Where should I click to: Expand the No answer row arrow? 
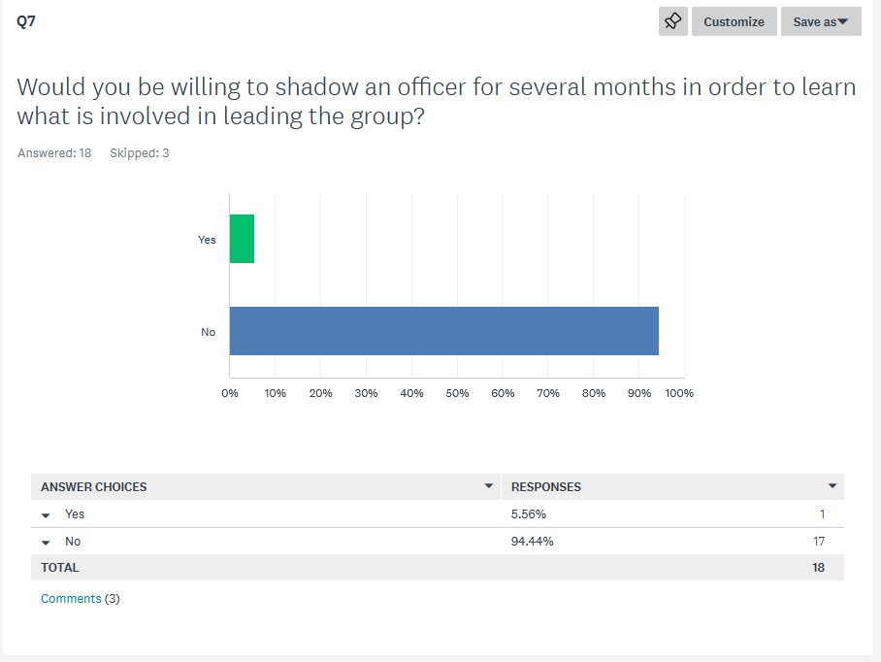46,543
